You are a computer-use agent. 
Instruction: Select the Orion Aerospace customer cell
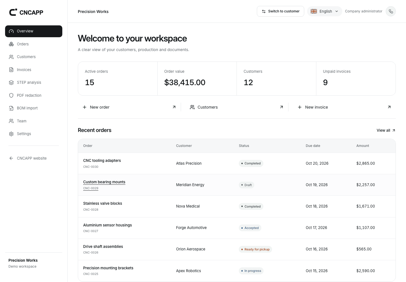click(191, 249)
